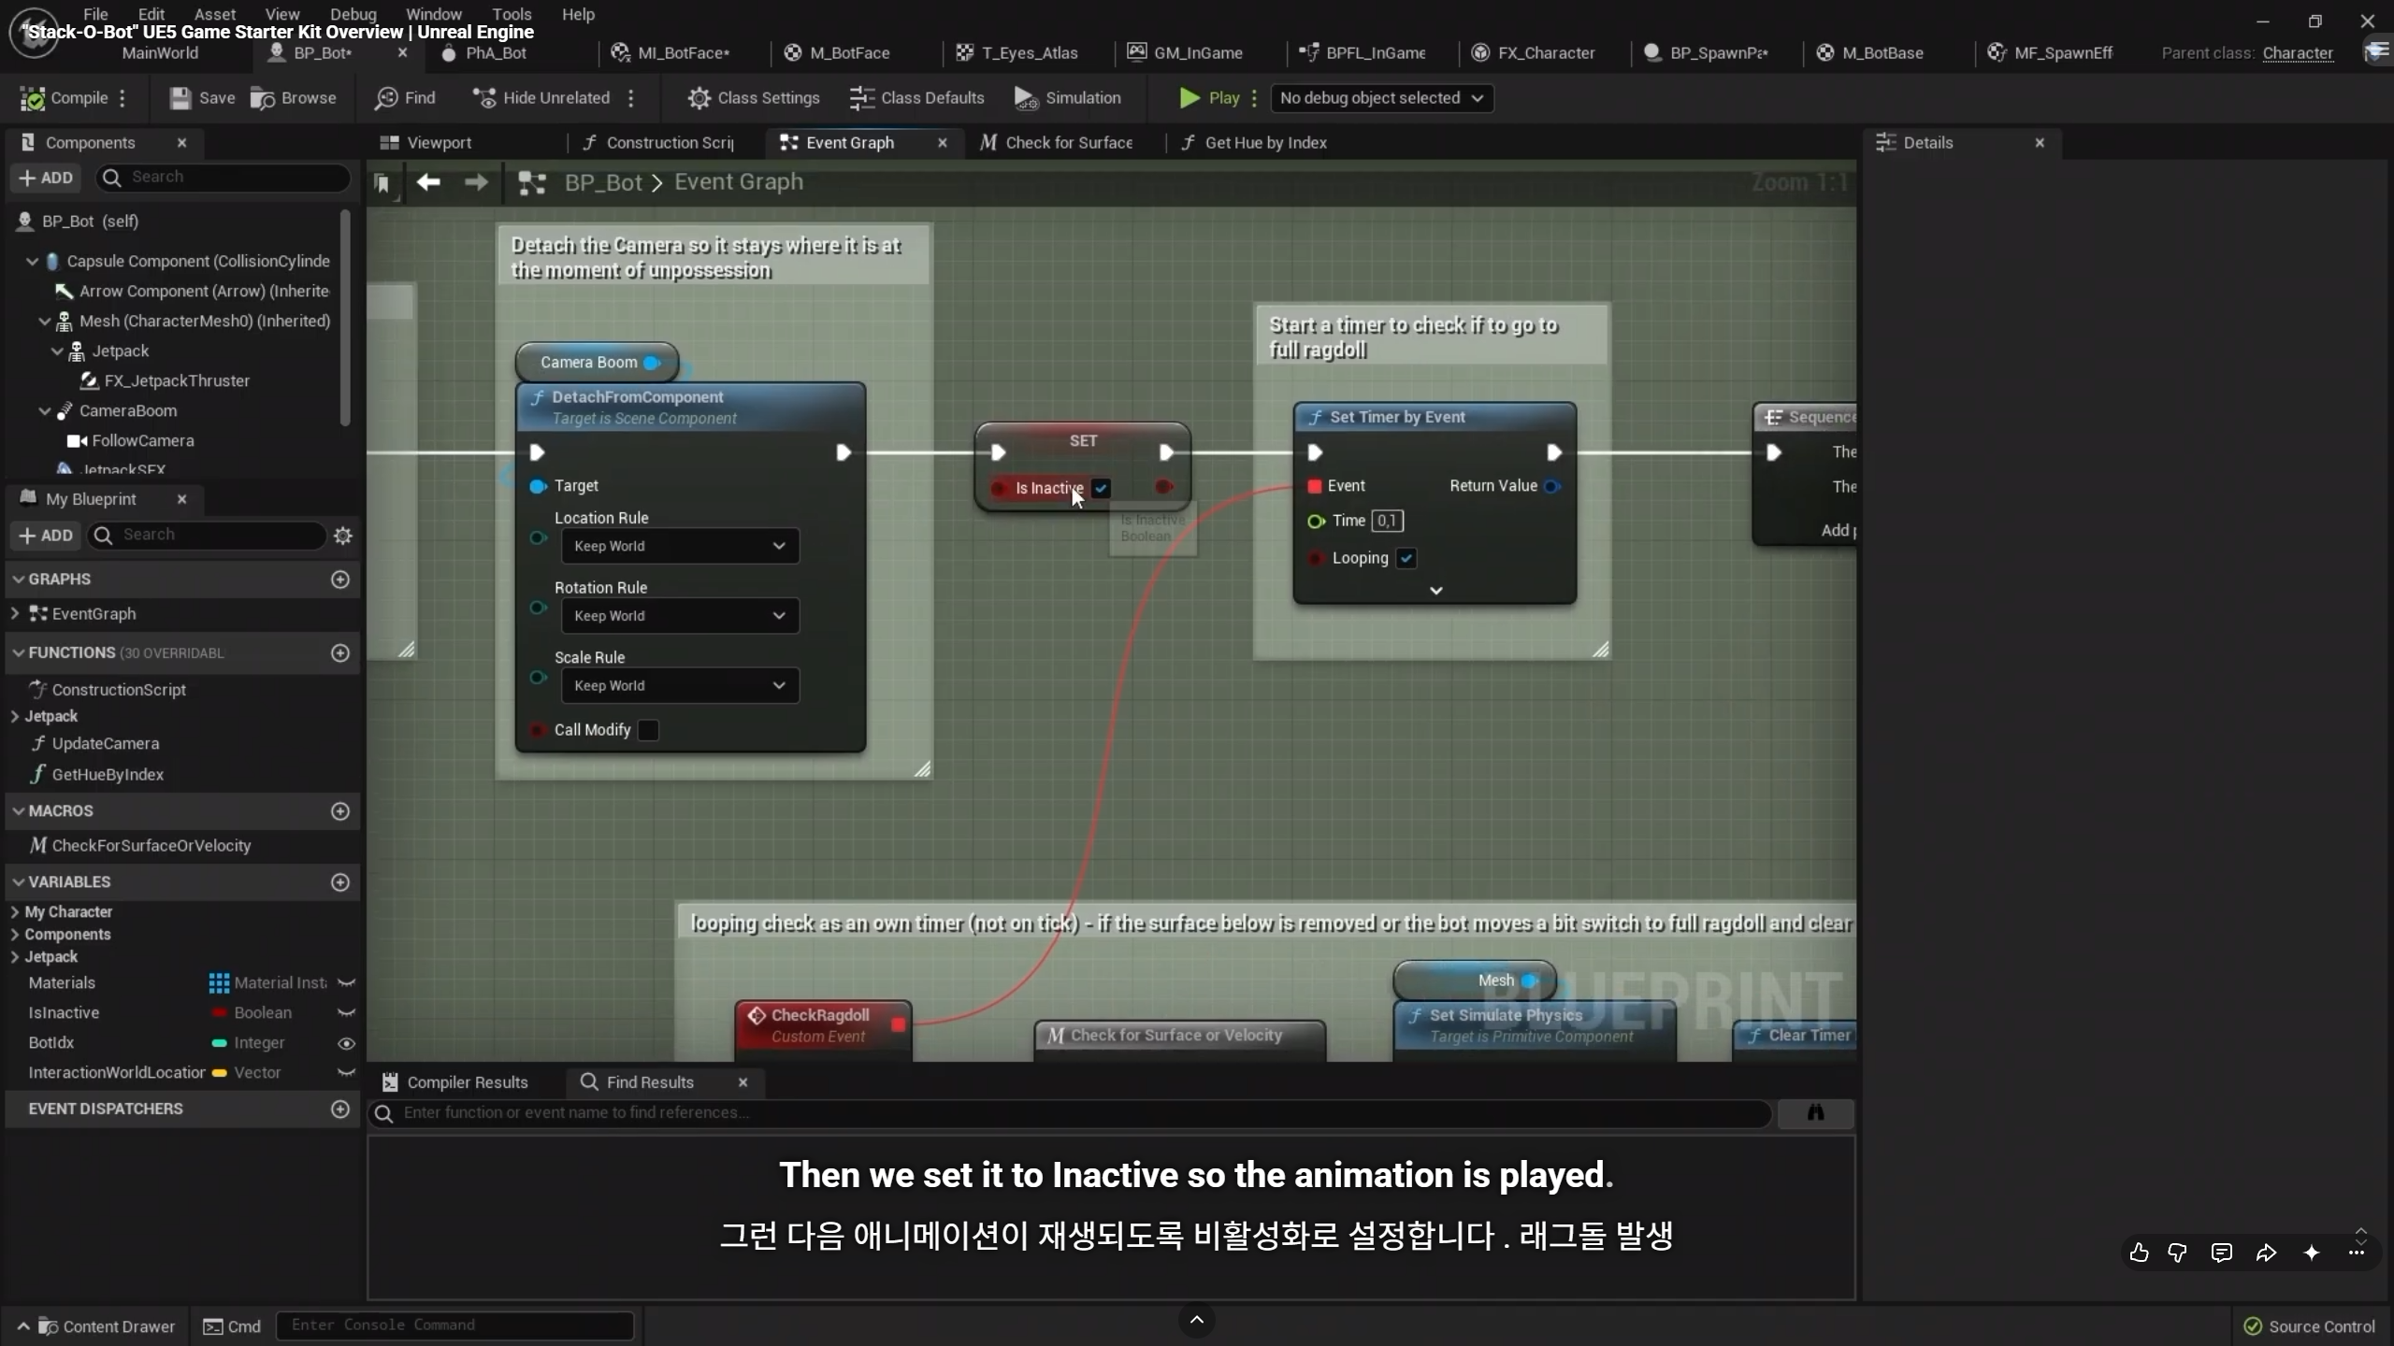Collapse the Capsule Component tree node
This screenshot has height=1346, width=2394.
32,262
